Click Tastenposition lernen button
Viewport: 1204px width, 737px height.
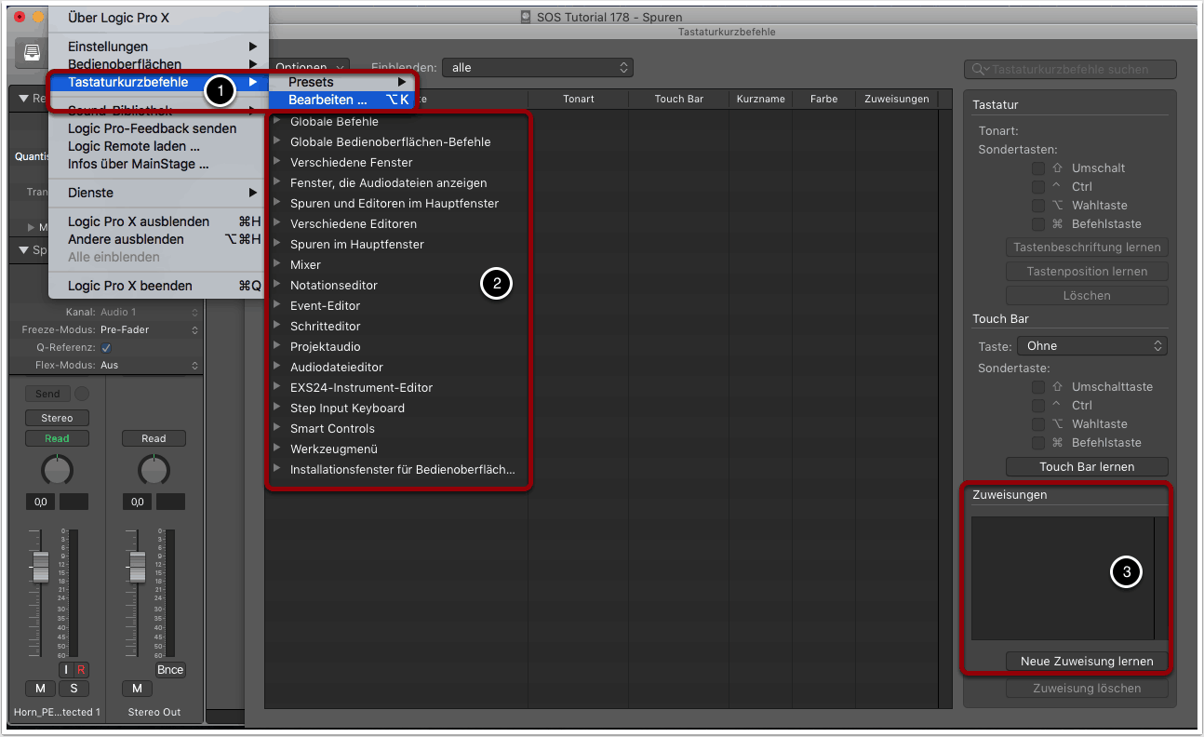(1087, 272)
